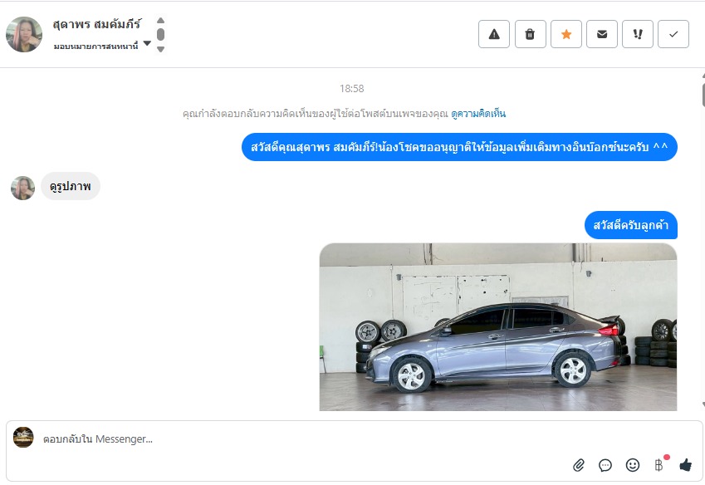The width and height of the screenshot is (705, 485).
Task: Click the chat vertical scrollbar thumb
Action: coord(703,94)
